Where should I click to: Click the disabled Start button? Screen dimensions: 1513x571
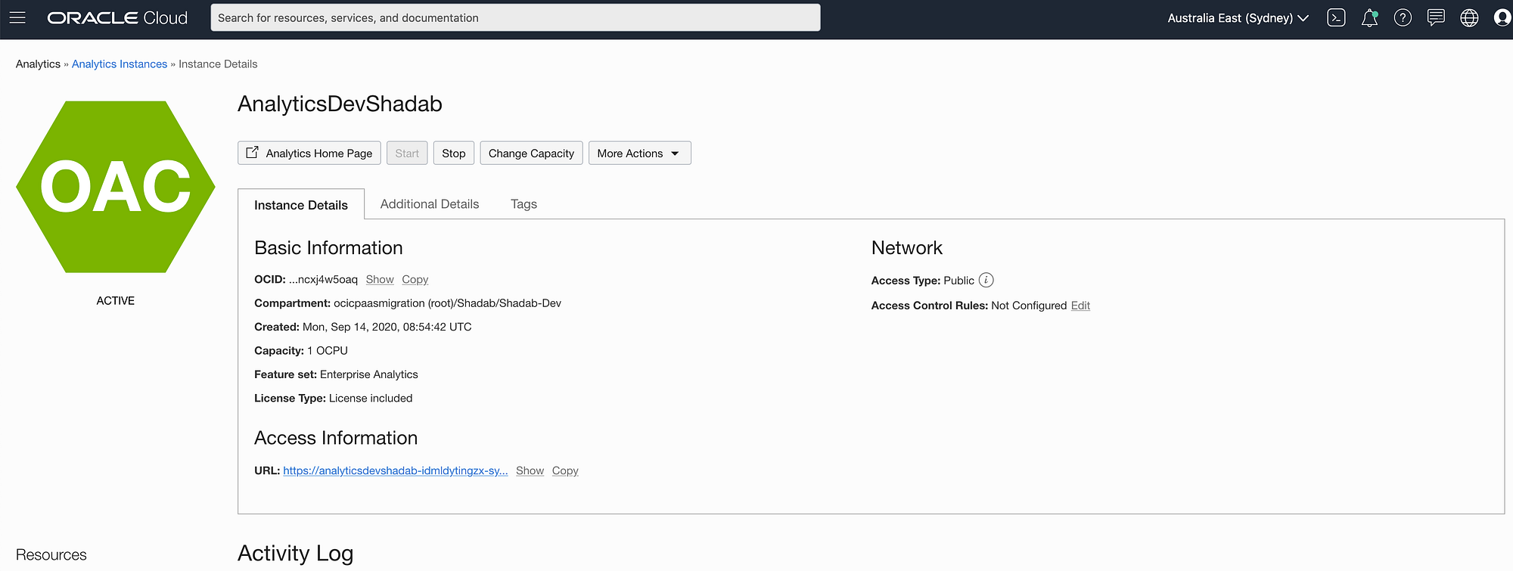tap(407, 153)
